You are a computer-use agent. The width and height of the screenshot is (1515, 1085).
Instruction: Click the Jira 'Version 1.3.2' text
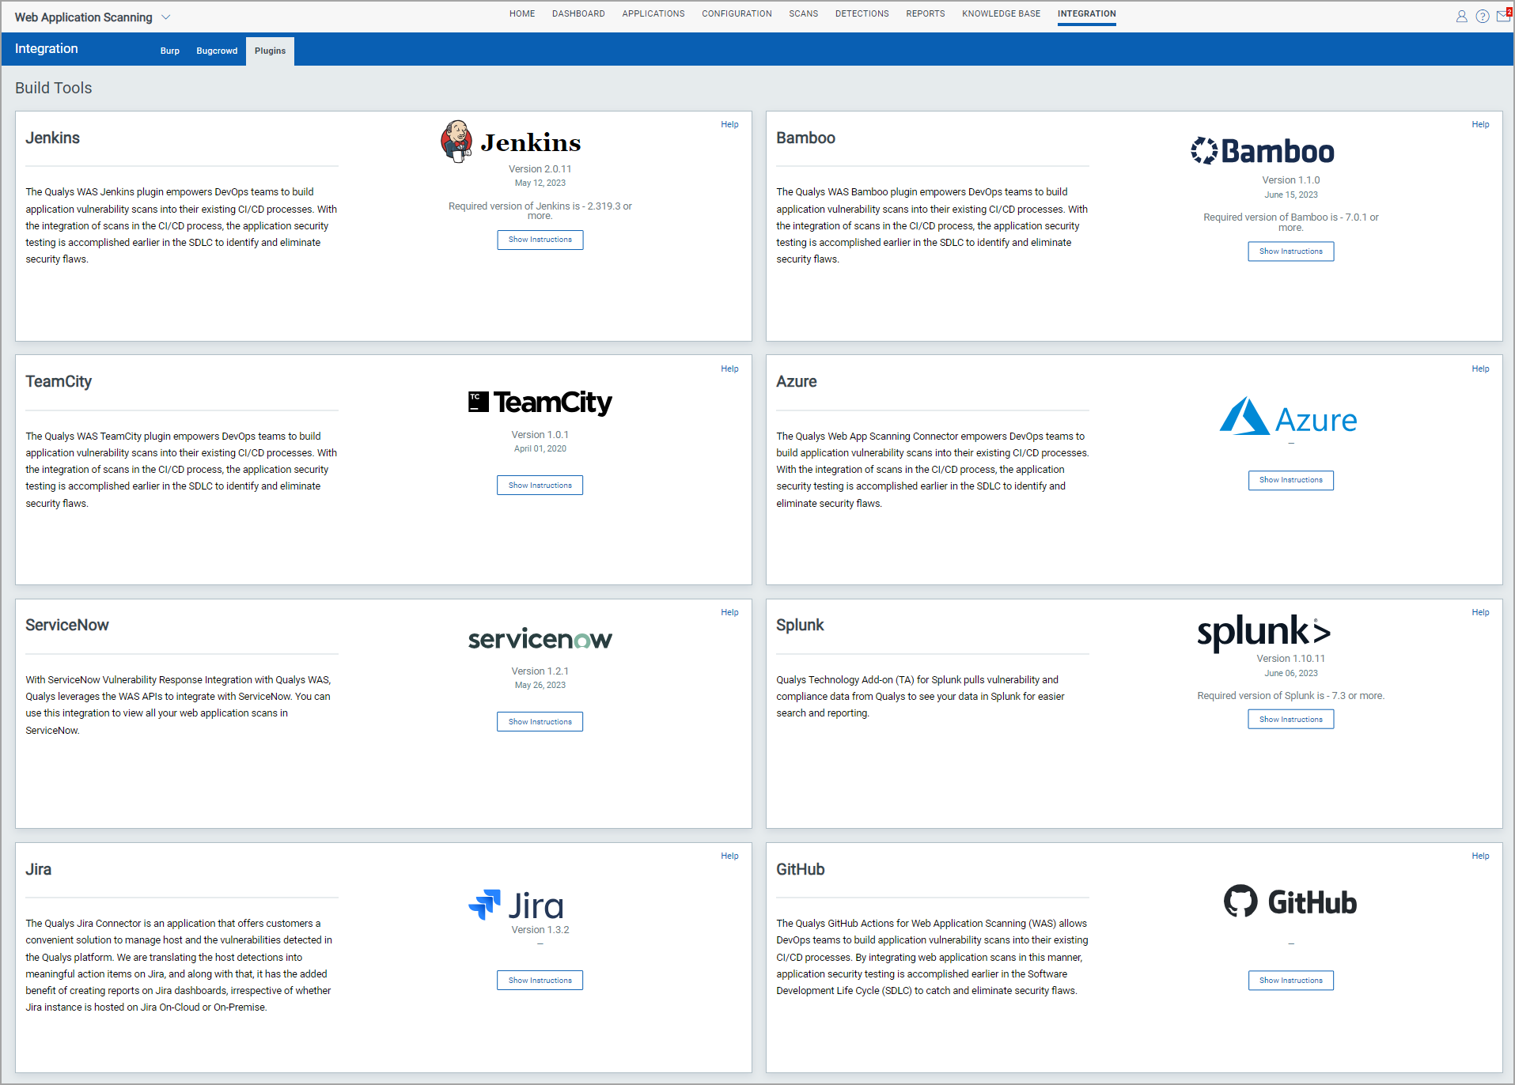[x=540, y=930]
